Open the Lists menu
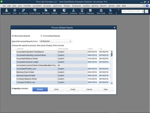150x113 pixels. [20, 6]
